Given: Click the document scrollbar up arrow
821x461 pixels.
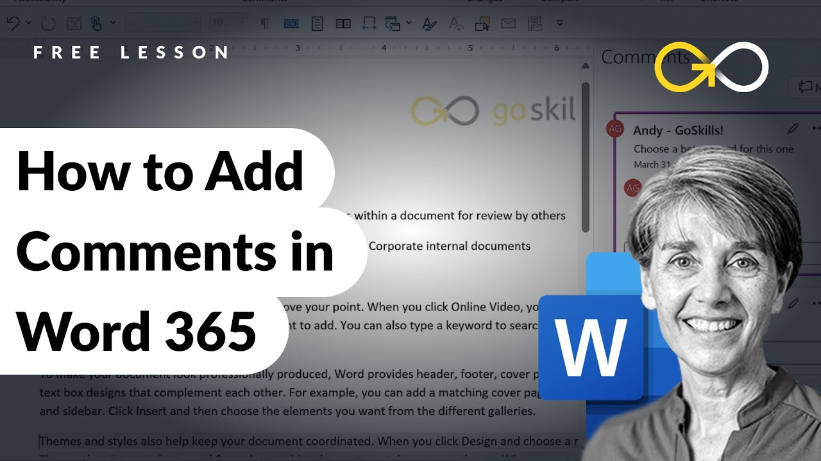Looking at the screenshot, I should click(585, 67).
